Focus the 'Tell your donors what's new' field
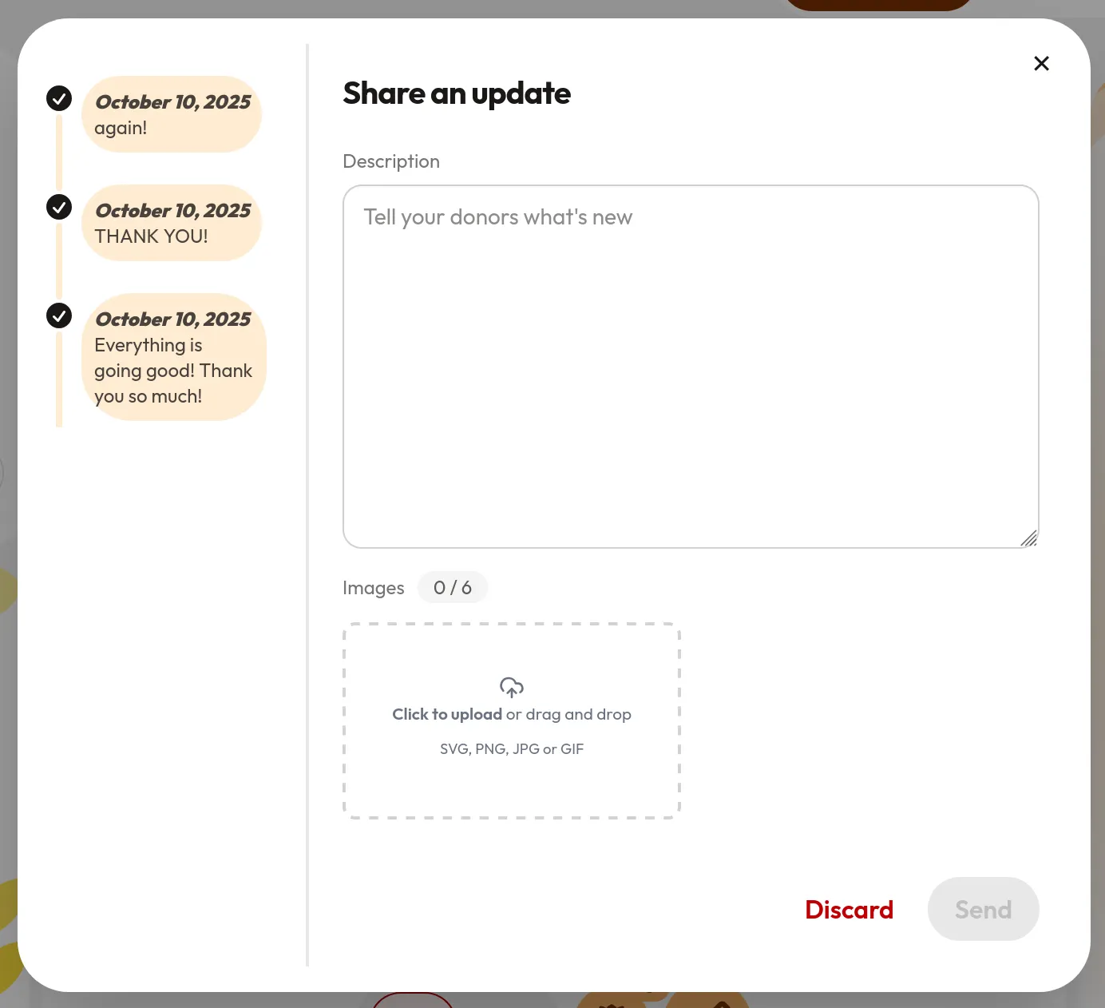This screenshot has height=1008, width=1105. point(691,367)
